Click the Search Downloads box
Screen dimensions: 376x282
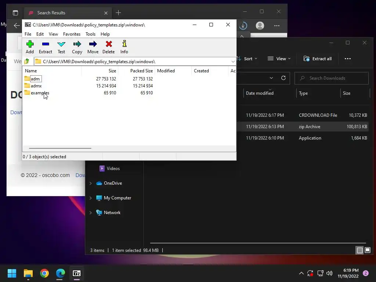point(332,78)
